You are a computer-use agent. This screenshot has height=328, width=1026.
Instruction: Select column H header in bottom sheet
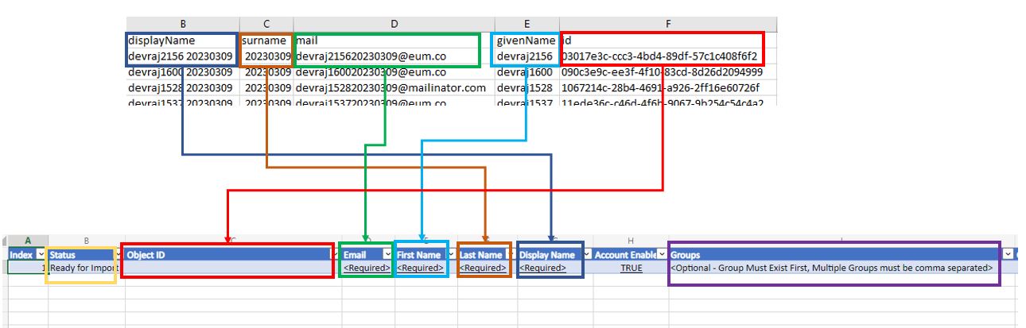point(631,241)
